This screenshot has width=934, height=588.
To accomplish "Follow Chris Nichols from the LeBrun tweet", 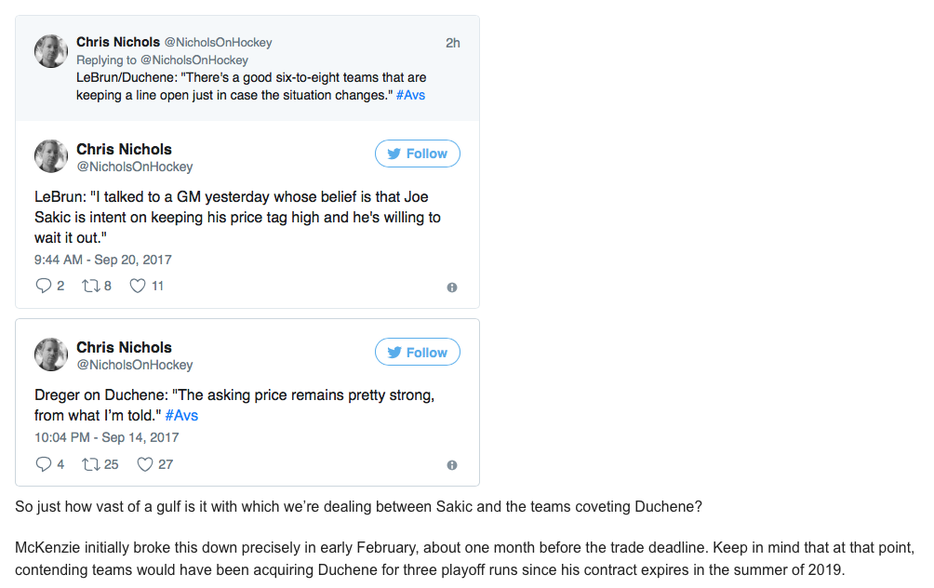I will point(418,154).
